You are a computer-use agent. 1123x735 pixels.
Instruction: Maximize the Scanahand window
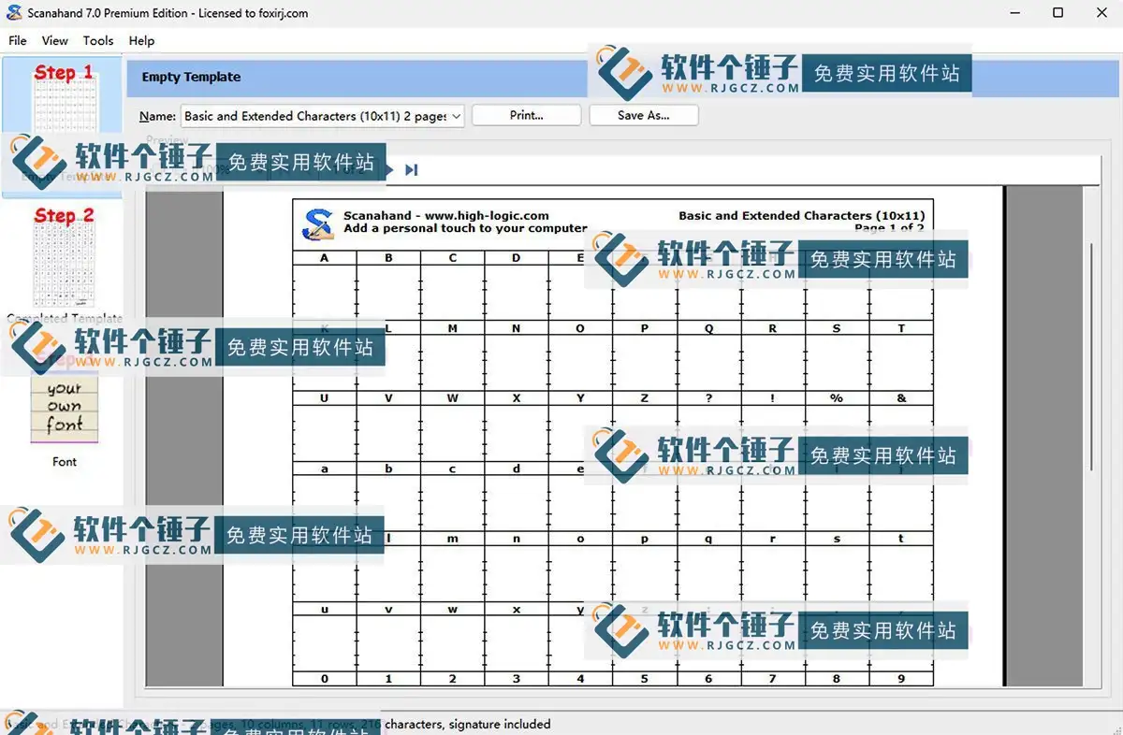(1057, 13)
